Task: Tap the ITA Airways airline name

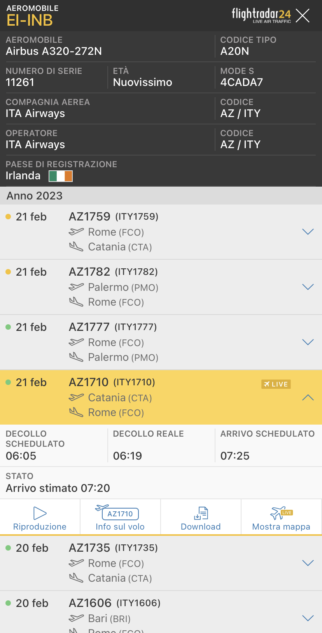Action: (35, 114)
